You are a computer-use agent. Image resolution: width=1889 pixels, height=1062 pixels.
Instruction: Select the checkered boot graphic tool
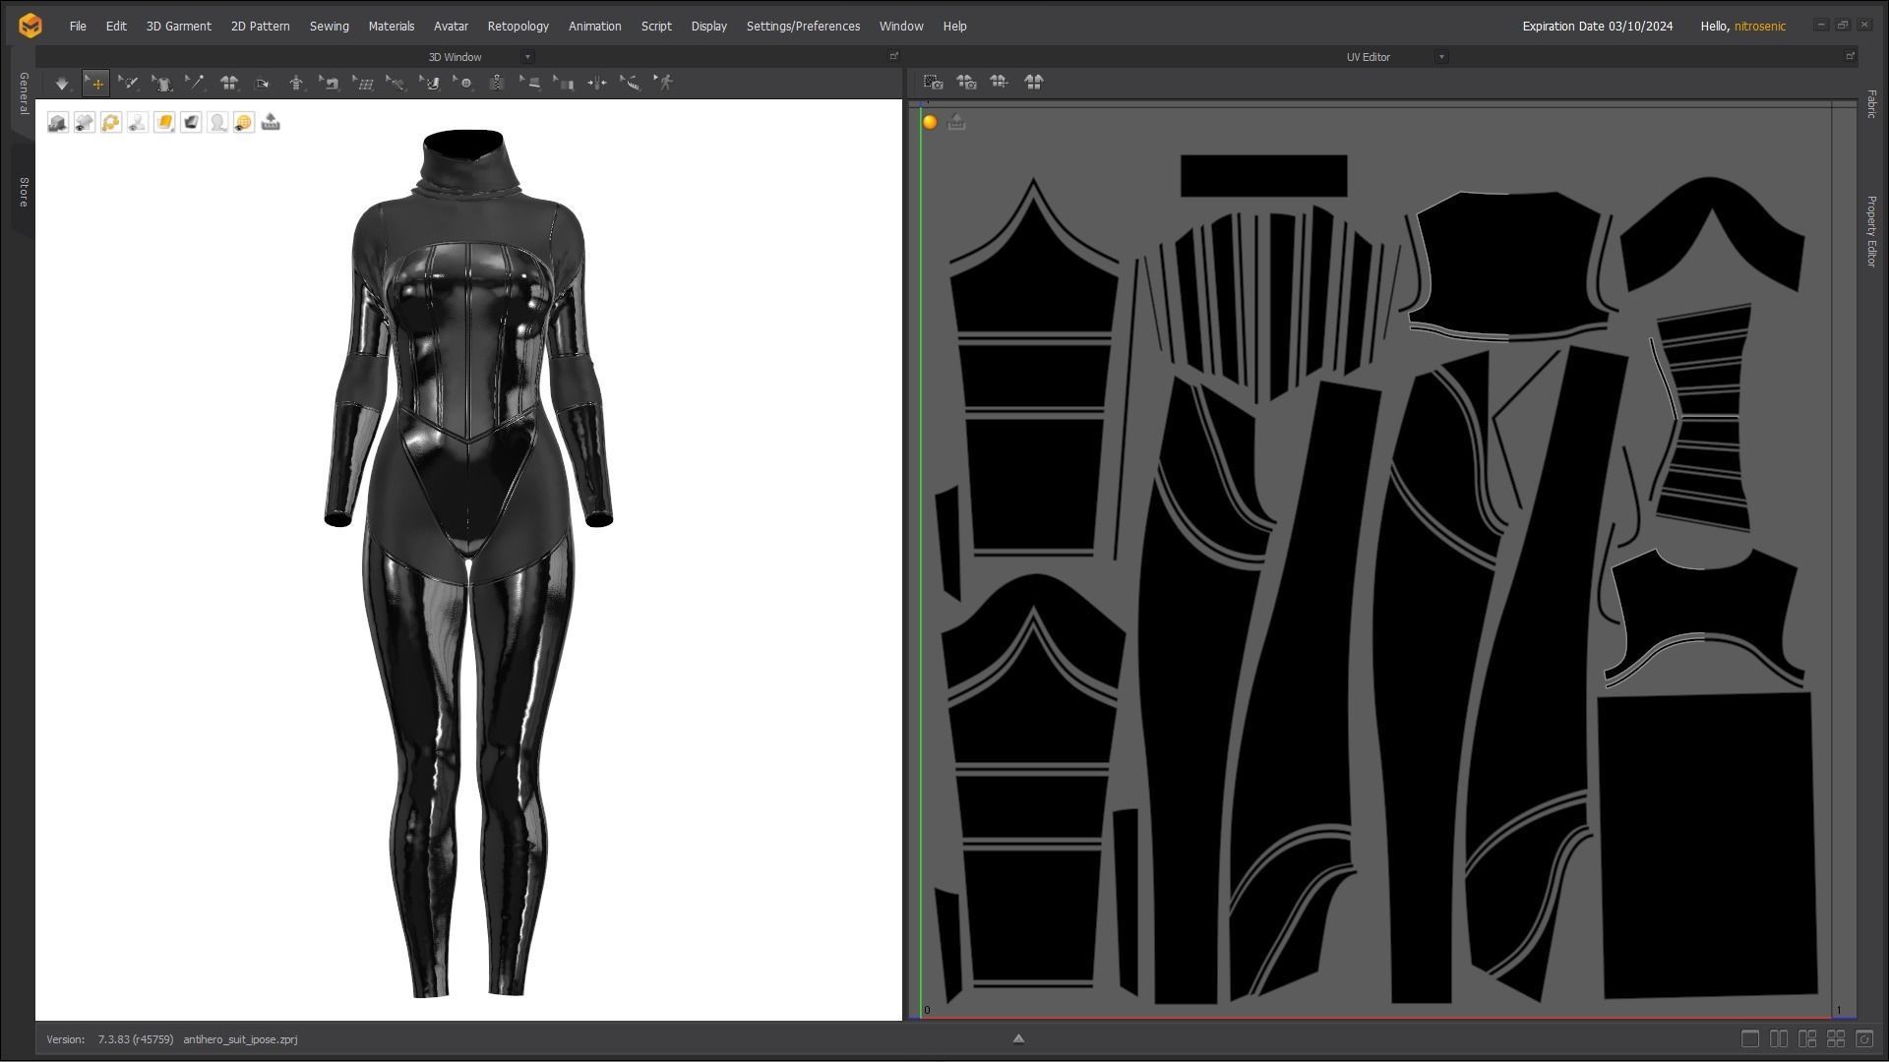[430, 84]
